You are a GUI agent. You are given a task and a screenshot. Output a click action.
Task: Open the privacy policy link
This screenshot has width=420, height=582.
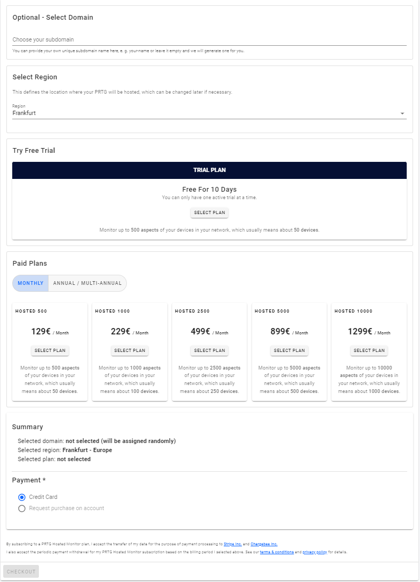(x=314, y=552)
